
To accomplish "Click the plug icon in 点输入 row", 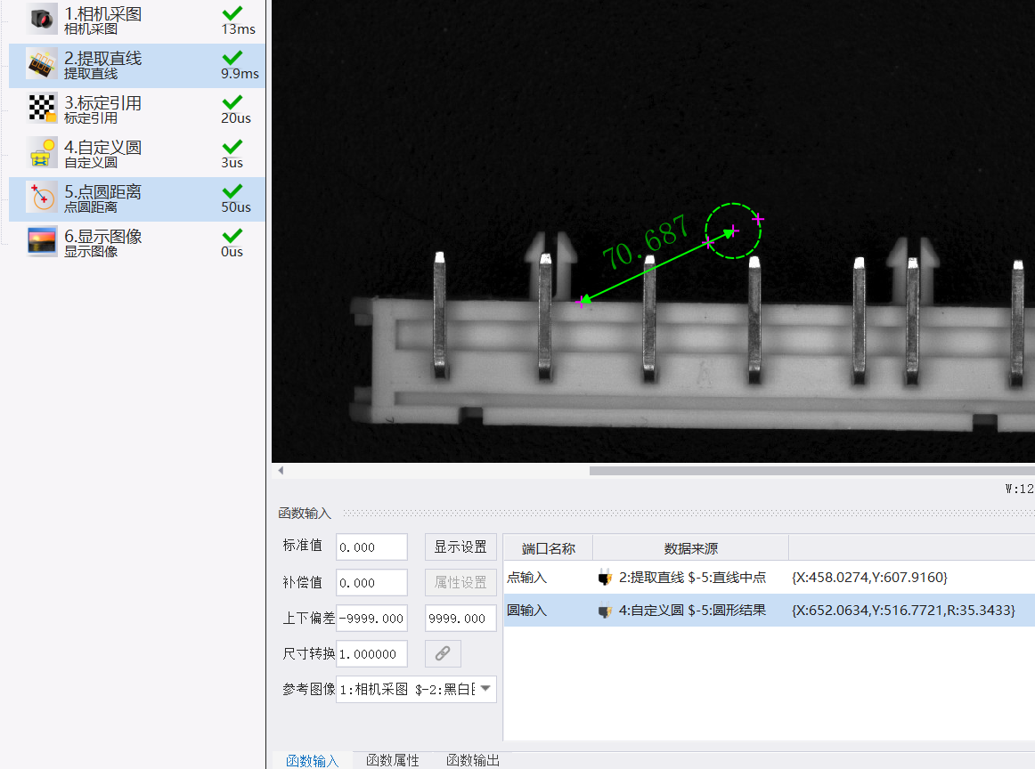I will [x=605, y=578].
